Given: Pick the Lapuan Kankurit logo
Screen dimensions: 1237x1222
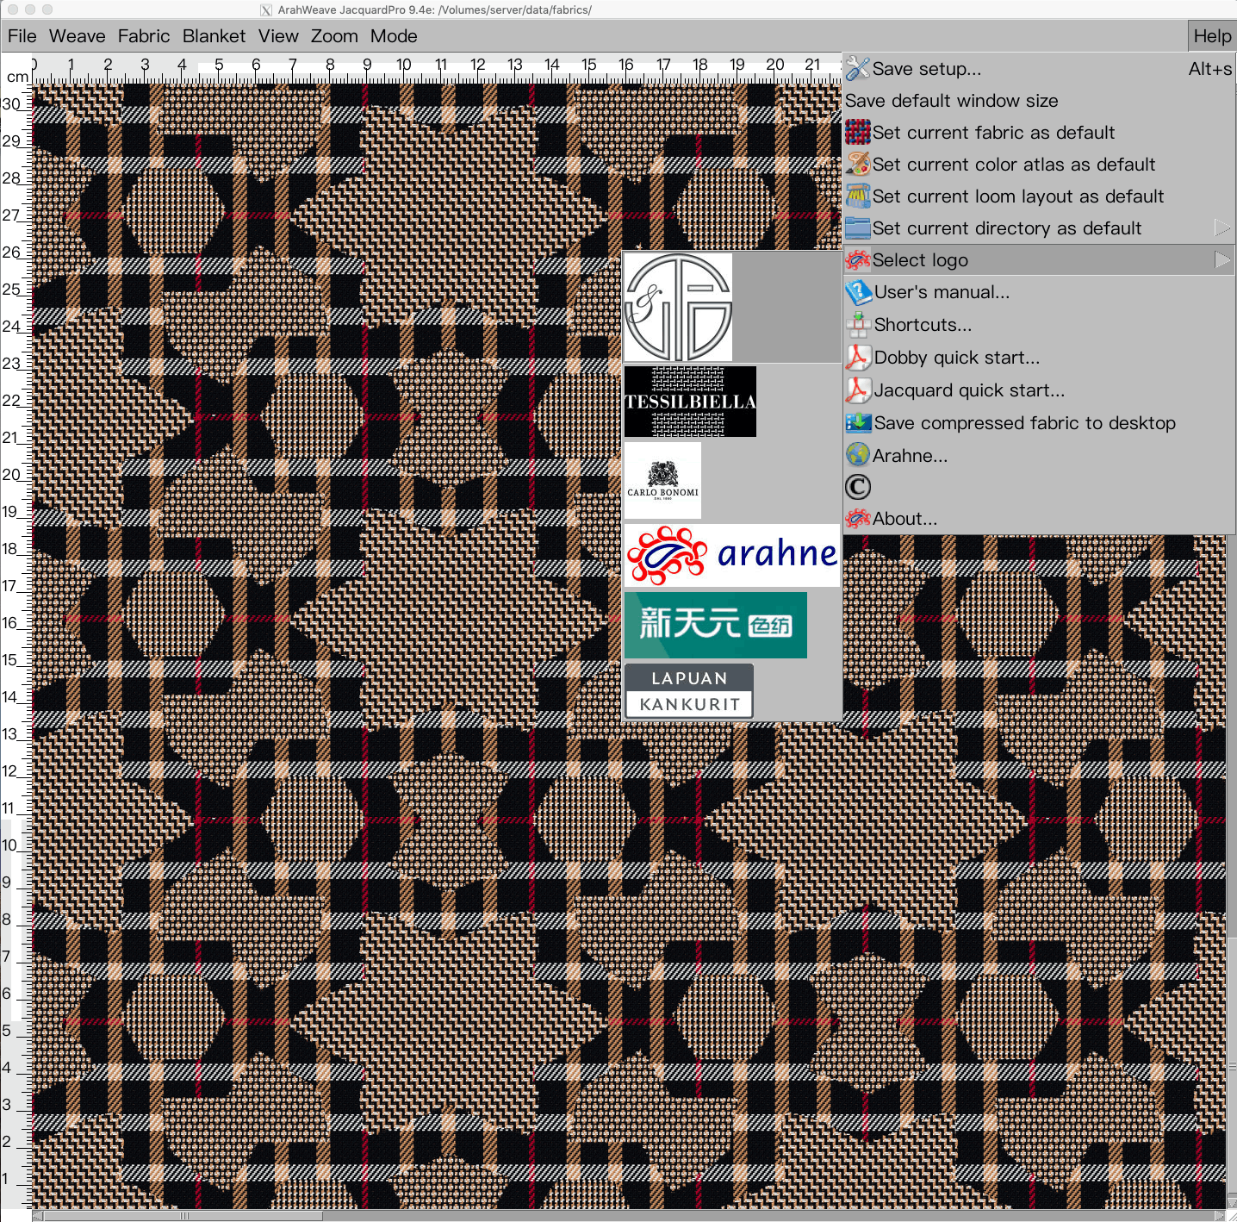Looking at the screenshot, I should (x=689, y=691).
